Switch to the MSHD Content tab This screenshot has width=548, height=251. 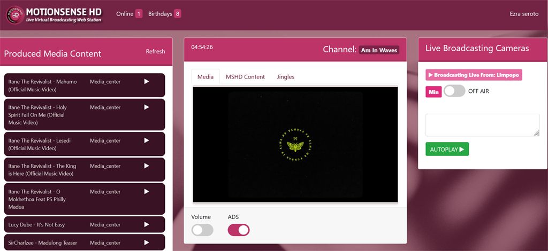[x=245, y=77]
